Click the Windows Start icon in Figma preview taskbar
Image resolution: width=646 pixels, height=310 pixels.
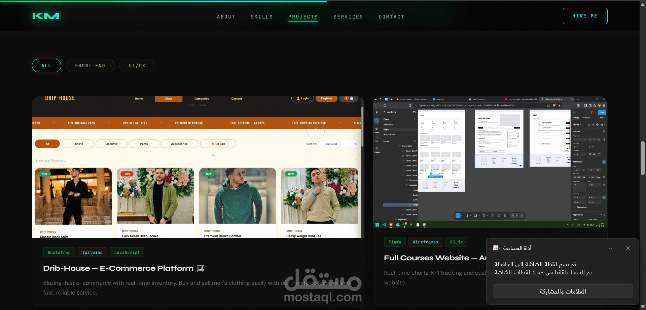pyautogui.click(x=377, y=225)
